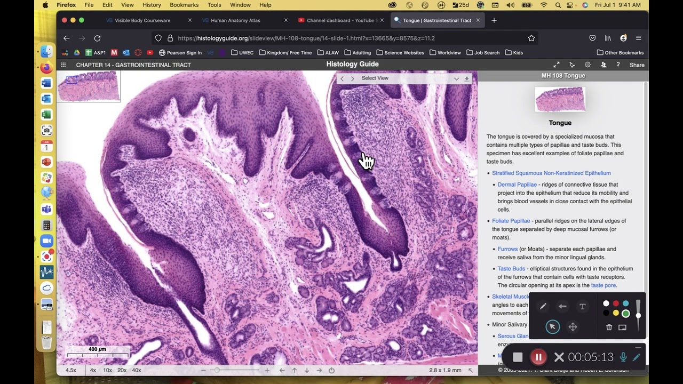Reload the page in Firefox
This screenshot has height=384, width=683.
pos(97,38)
